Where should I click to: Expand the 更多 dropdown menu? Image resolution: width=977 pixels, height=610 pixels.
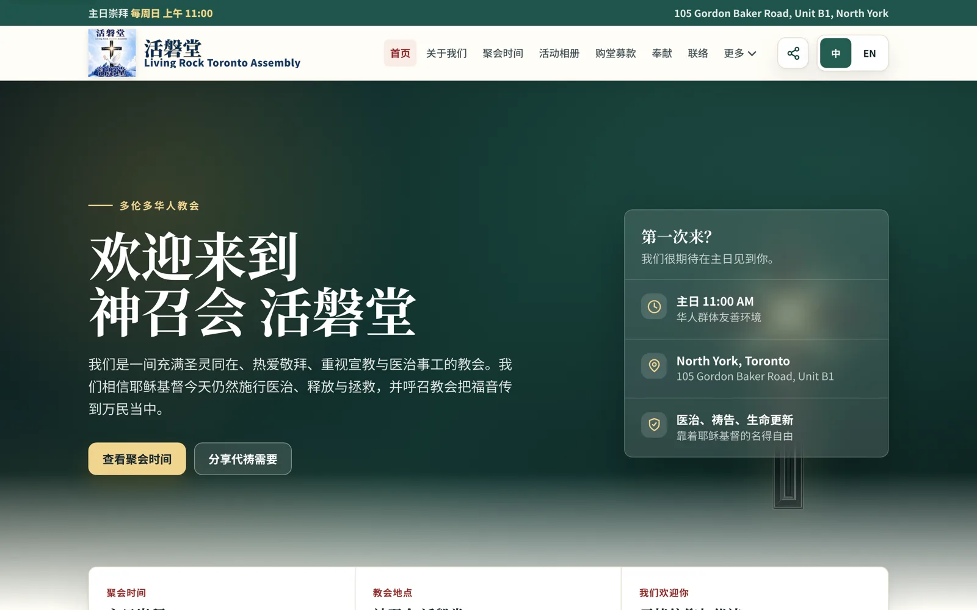point(740,53)
